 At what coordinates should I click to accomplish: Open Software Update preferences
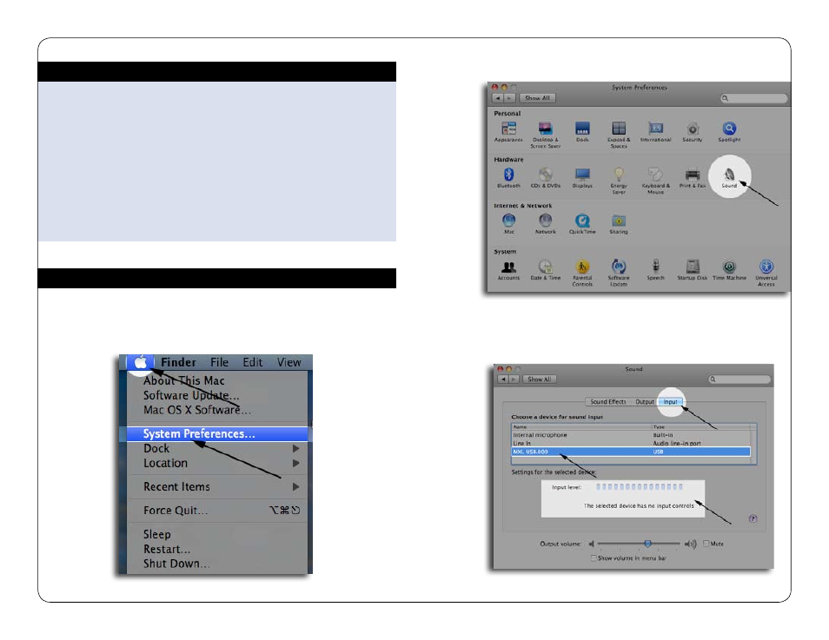pos(619,273)
